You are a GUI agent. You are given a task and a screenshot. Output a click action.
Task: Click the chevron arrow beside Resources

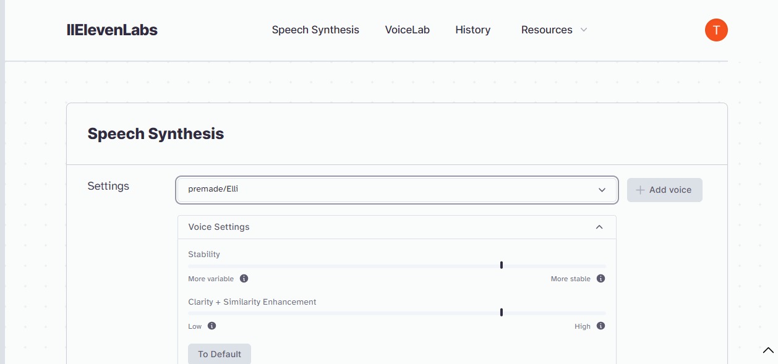pos(583,30)
